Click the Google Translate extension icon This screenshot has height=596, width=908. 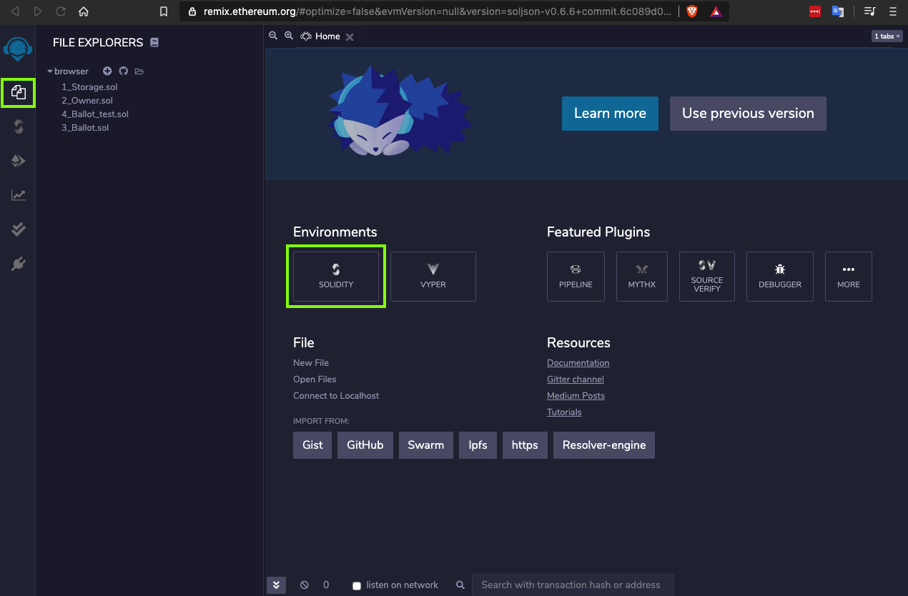[838, 11]
